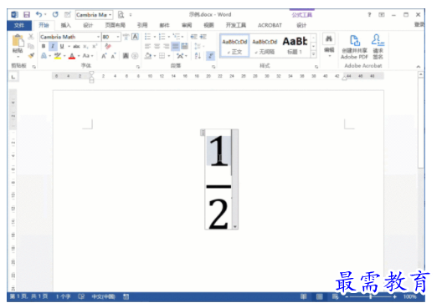Open the change case Aa dropdown
The height and width of the screenshot is (308, 437).
[x=88, y=56]
